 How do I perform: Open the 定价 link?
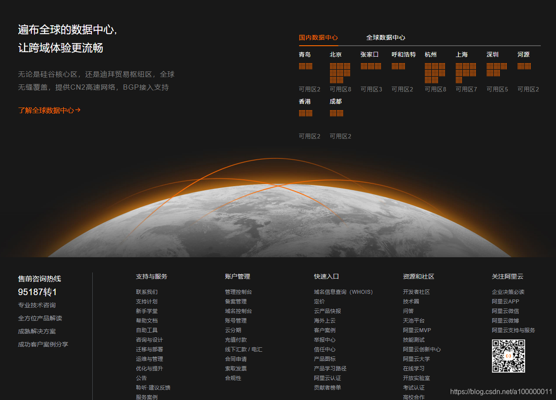(x=319, y=302)
